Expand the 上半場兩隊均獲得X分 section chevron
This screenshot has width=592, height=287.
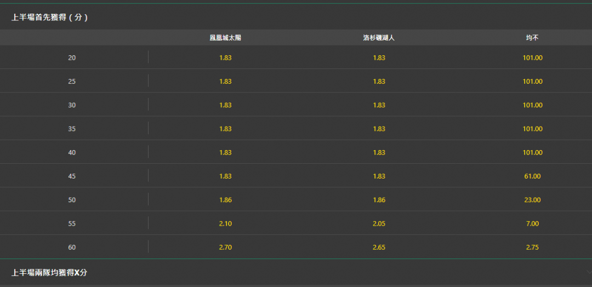click(x=589, y=272)
